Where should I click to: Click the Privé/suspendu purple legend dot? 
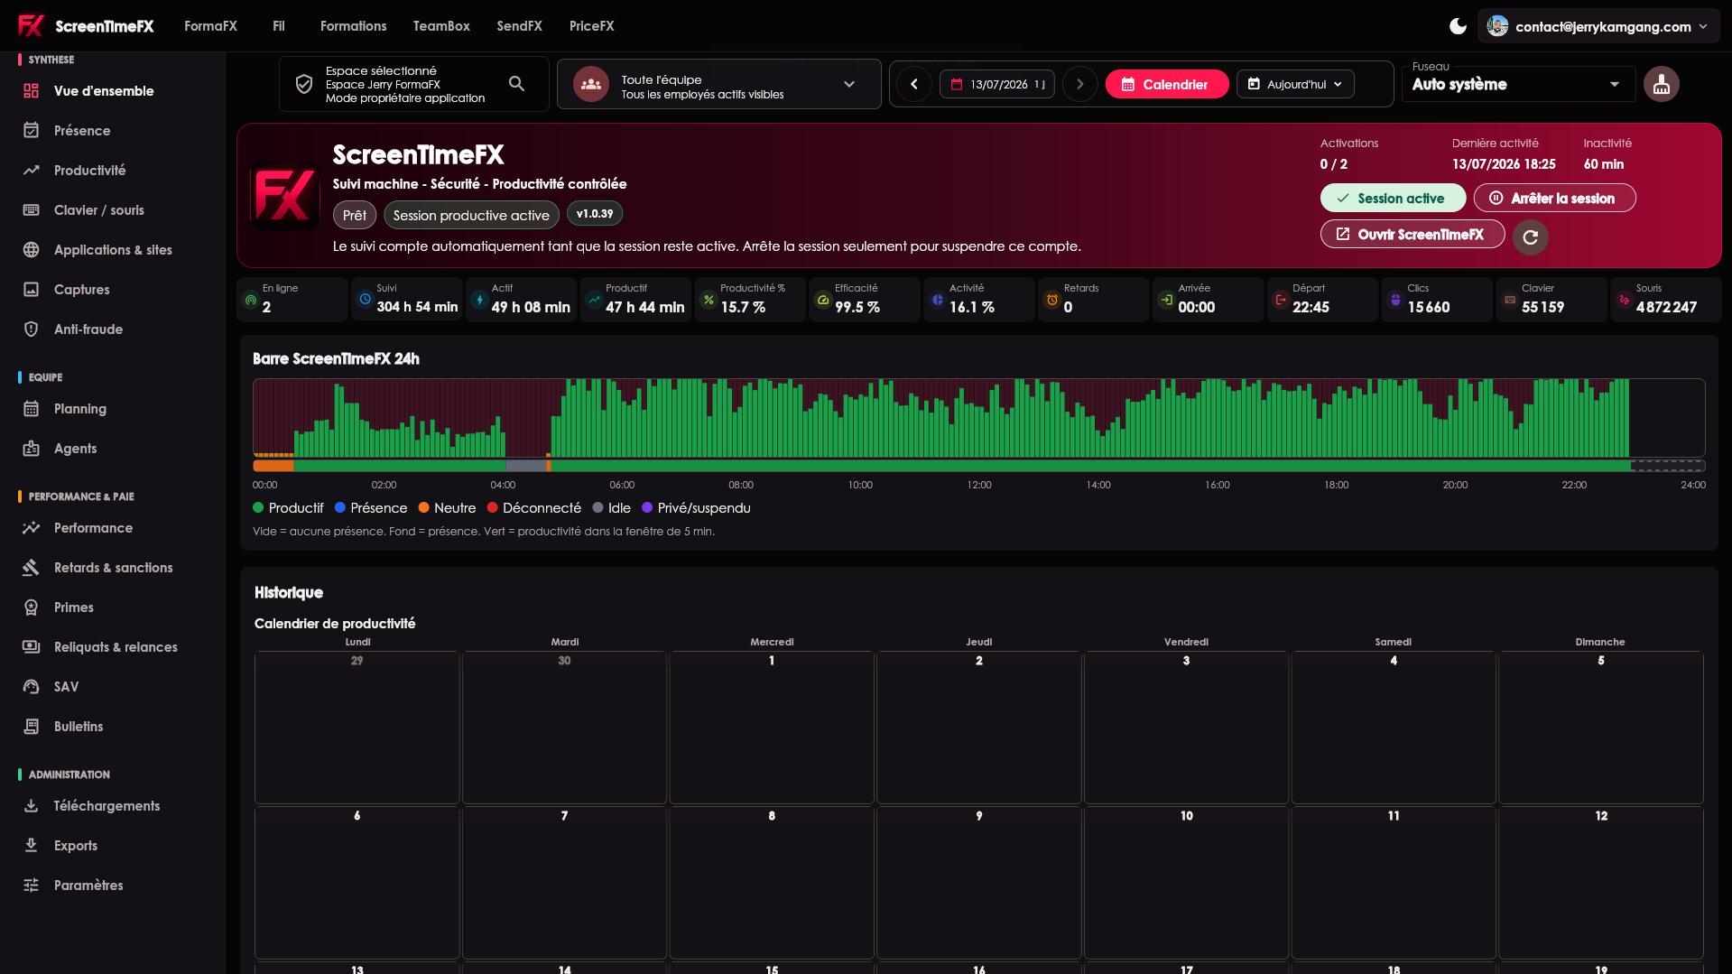coord(647,507)
